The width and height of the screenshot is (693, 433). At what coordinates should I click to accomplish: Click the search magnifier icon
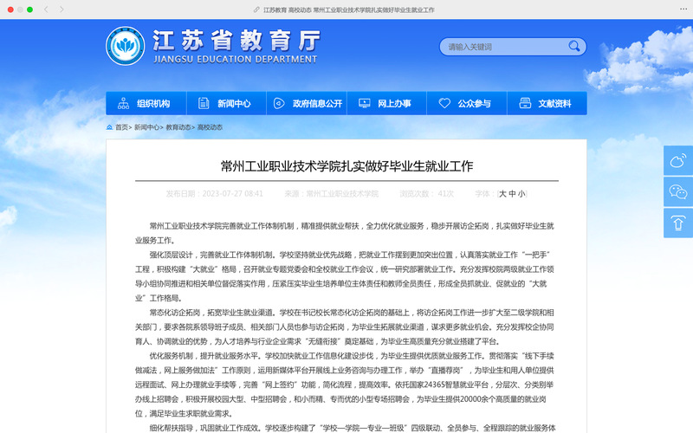(575, 47)
